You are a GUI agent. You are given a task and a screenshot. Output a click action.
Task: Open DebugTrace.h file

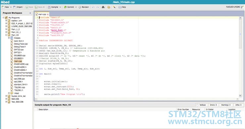pyautogui.click(x=20, y=47)
